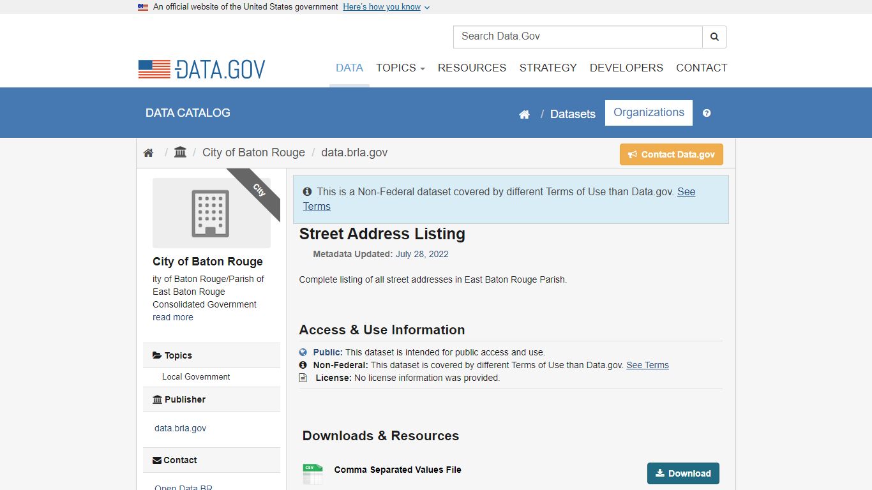Click the CSV file icon

pyautogui.click(x=313, y=473)
